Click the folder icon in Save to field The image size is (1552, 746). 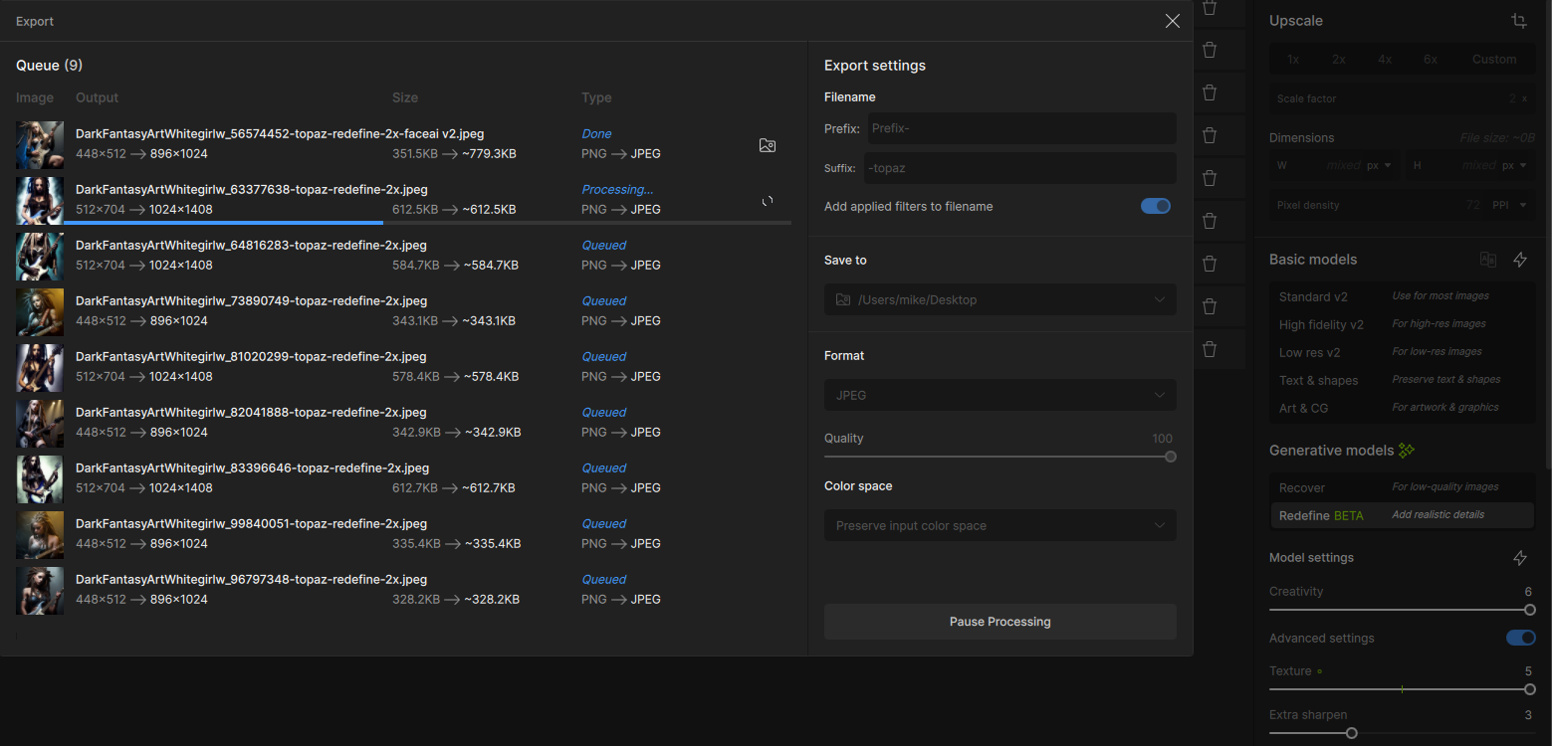(843, 299)
